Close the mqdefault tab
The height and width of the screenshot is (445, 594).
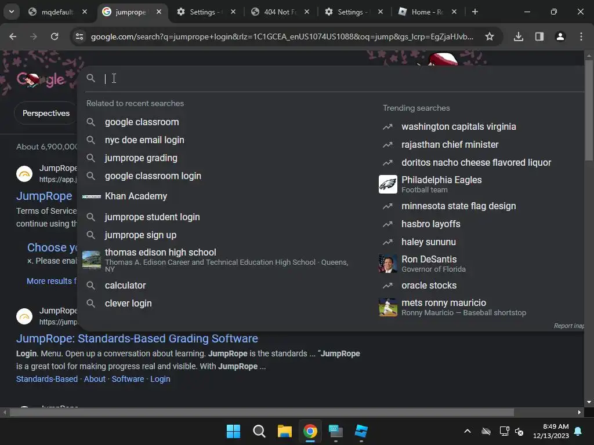point(85,12)
